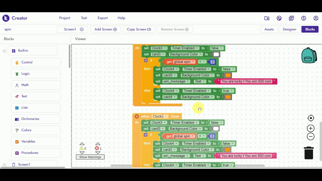
Task: Click the Add Screen button
Action: pos(106,29)
